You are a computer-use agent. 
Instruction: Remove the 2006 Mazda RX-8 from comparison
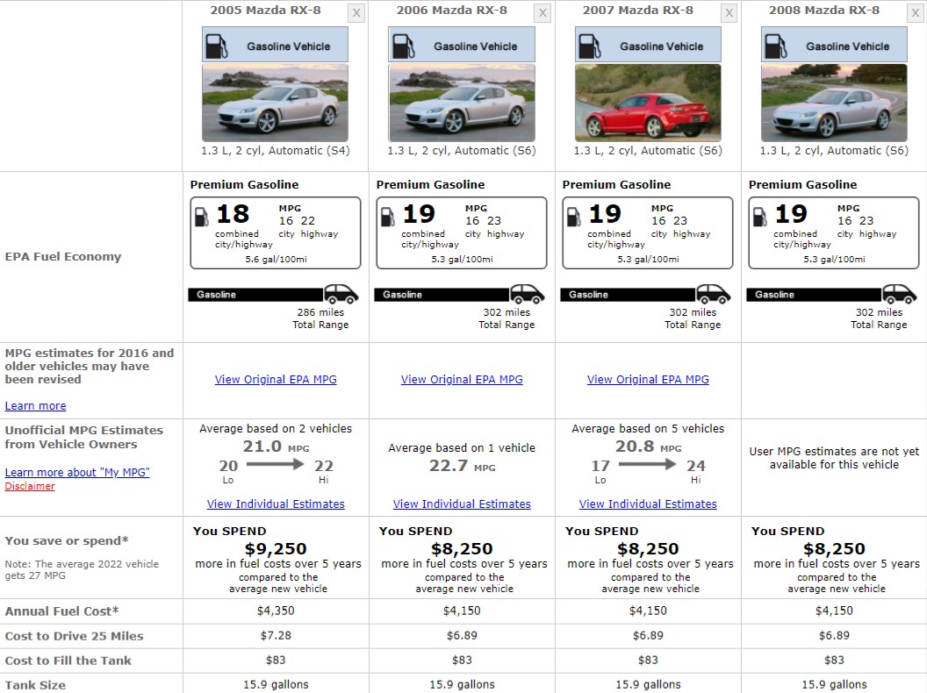coord(543,13)
